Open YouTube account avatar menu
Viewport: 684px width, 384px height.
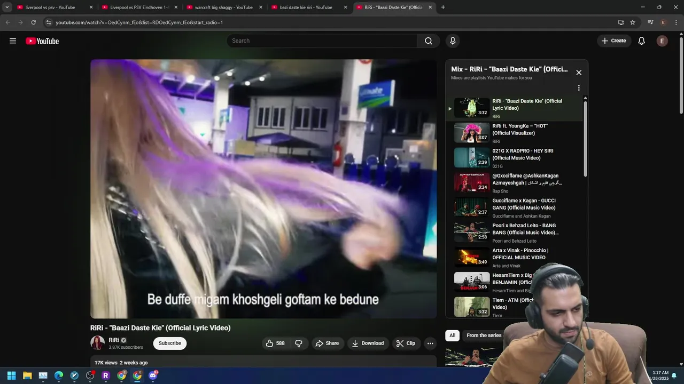click(662, 41)
